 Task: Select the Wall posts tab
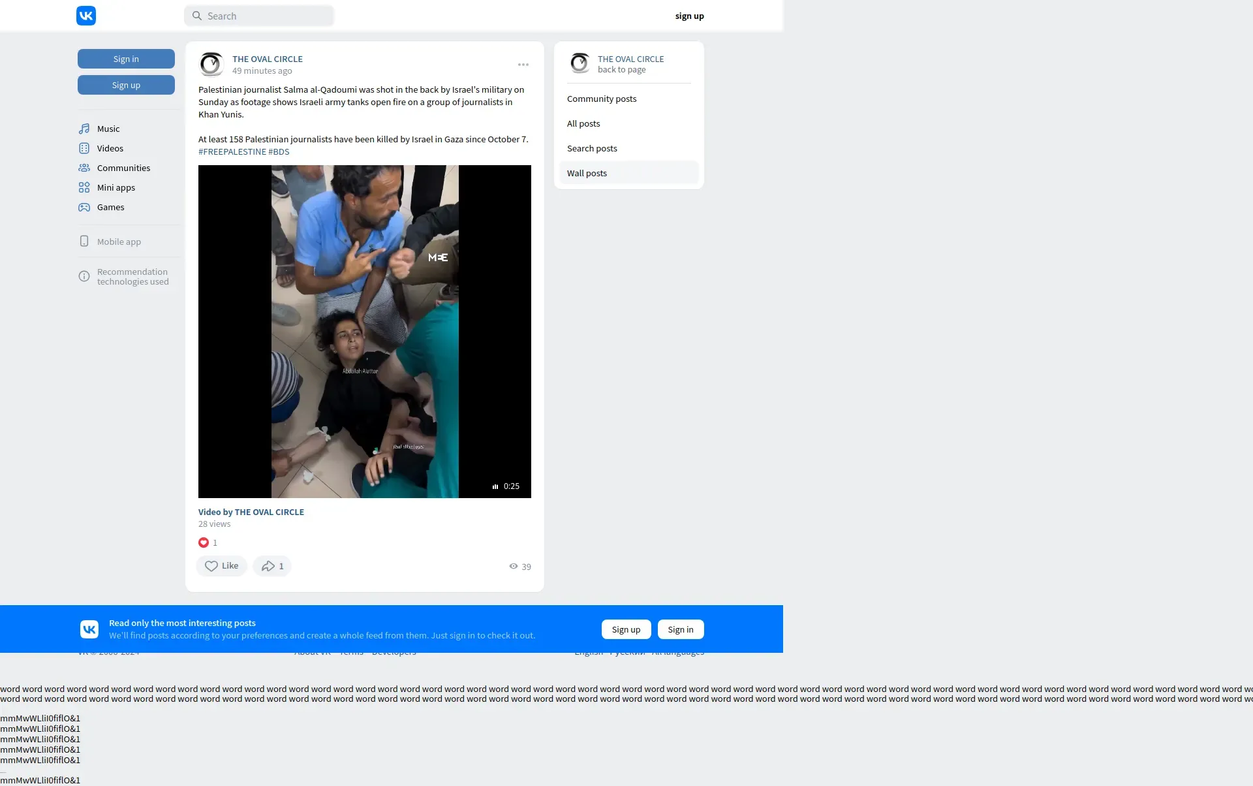[587, 173]
